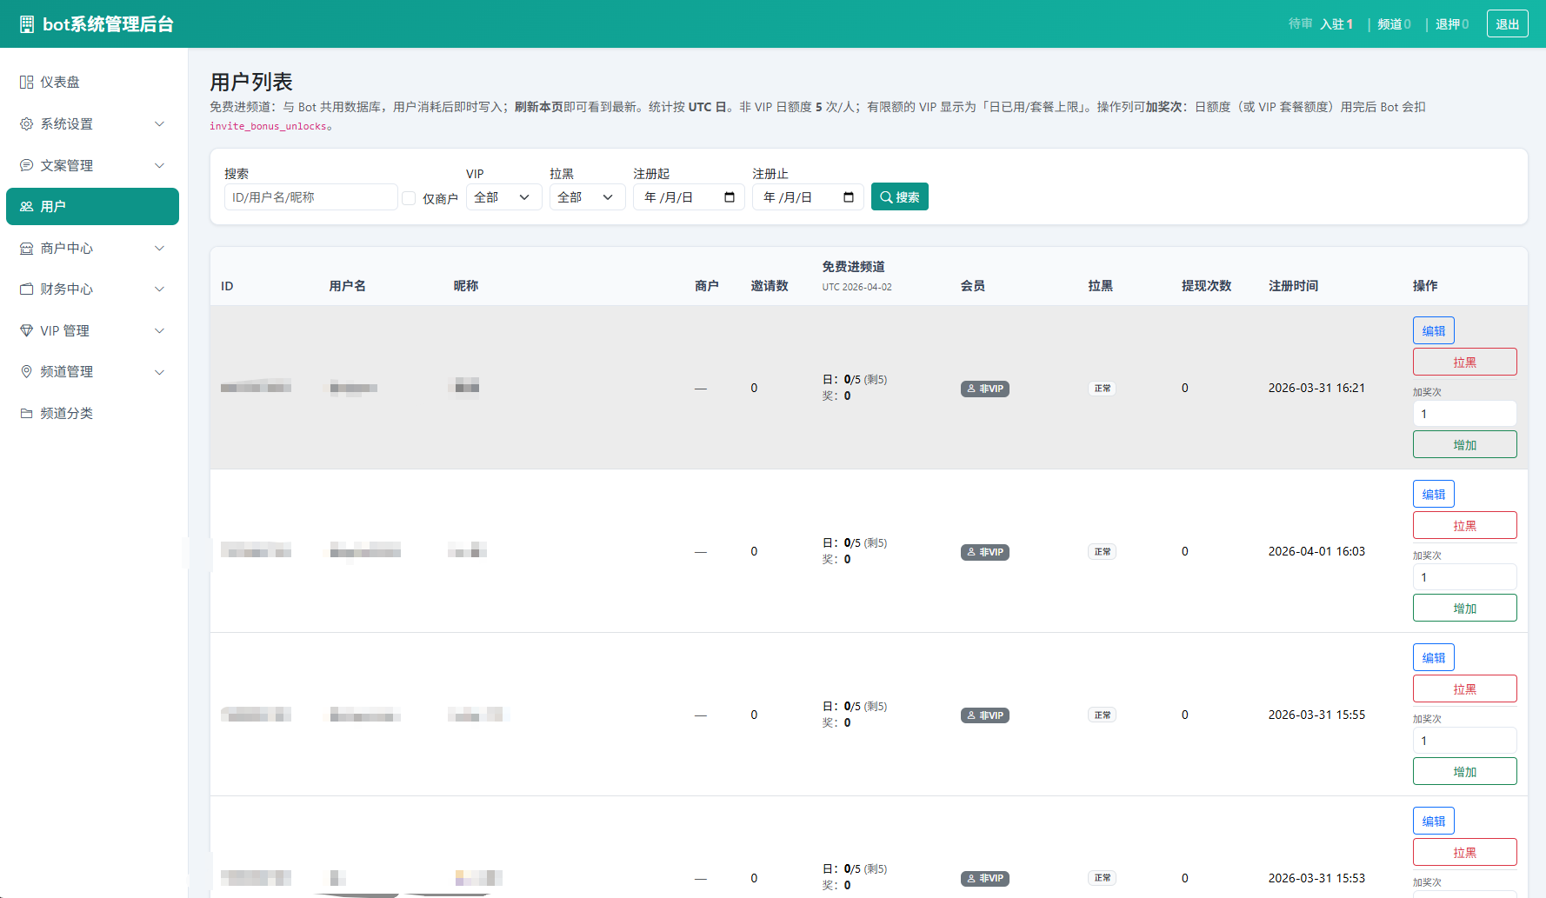Open the 注册起 date picker calendar icon

click(730, 197)
